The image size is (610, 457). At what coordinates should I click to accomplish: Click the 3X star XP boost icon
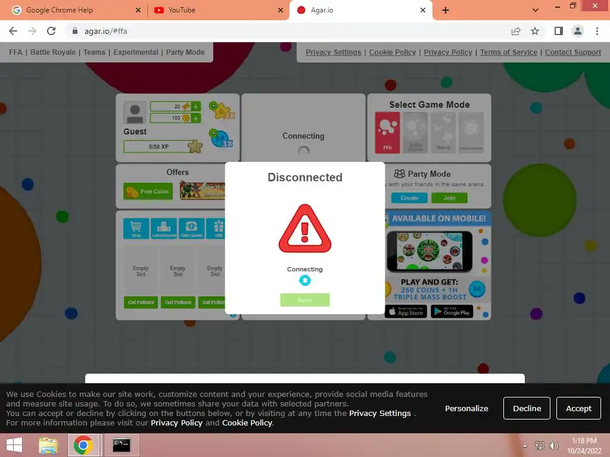pos(222,111)
